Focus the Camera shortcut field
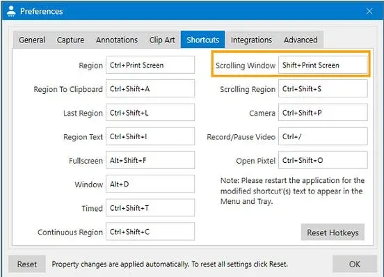 click(323, 113)
